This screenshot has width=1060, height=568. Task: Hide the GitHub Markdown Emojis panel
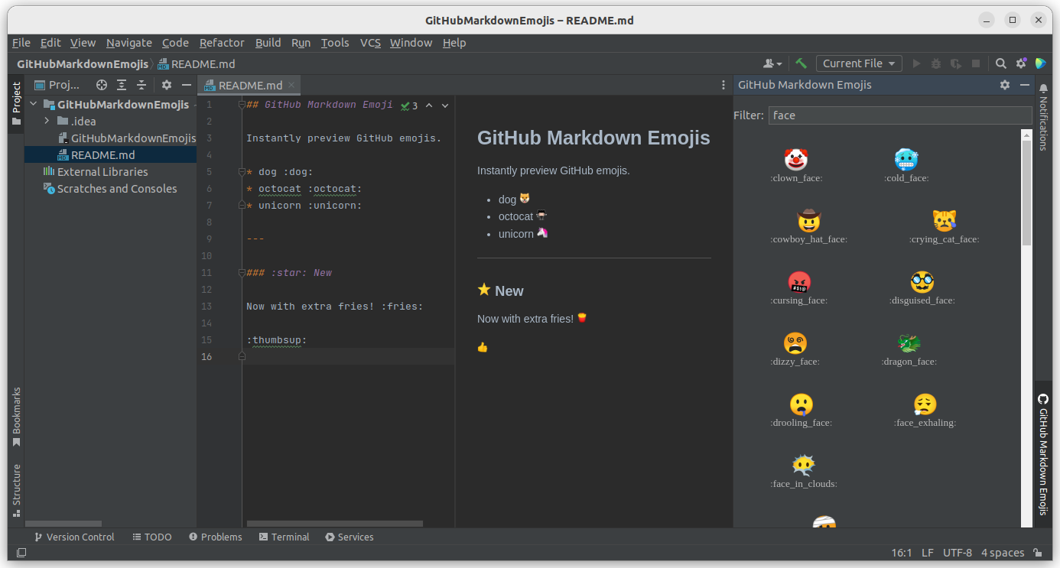tap(1025, 85)
